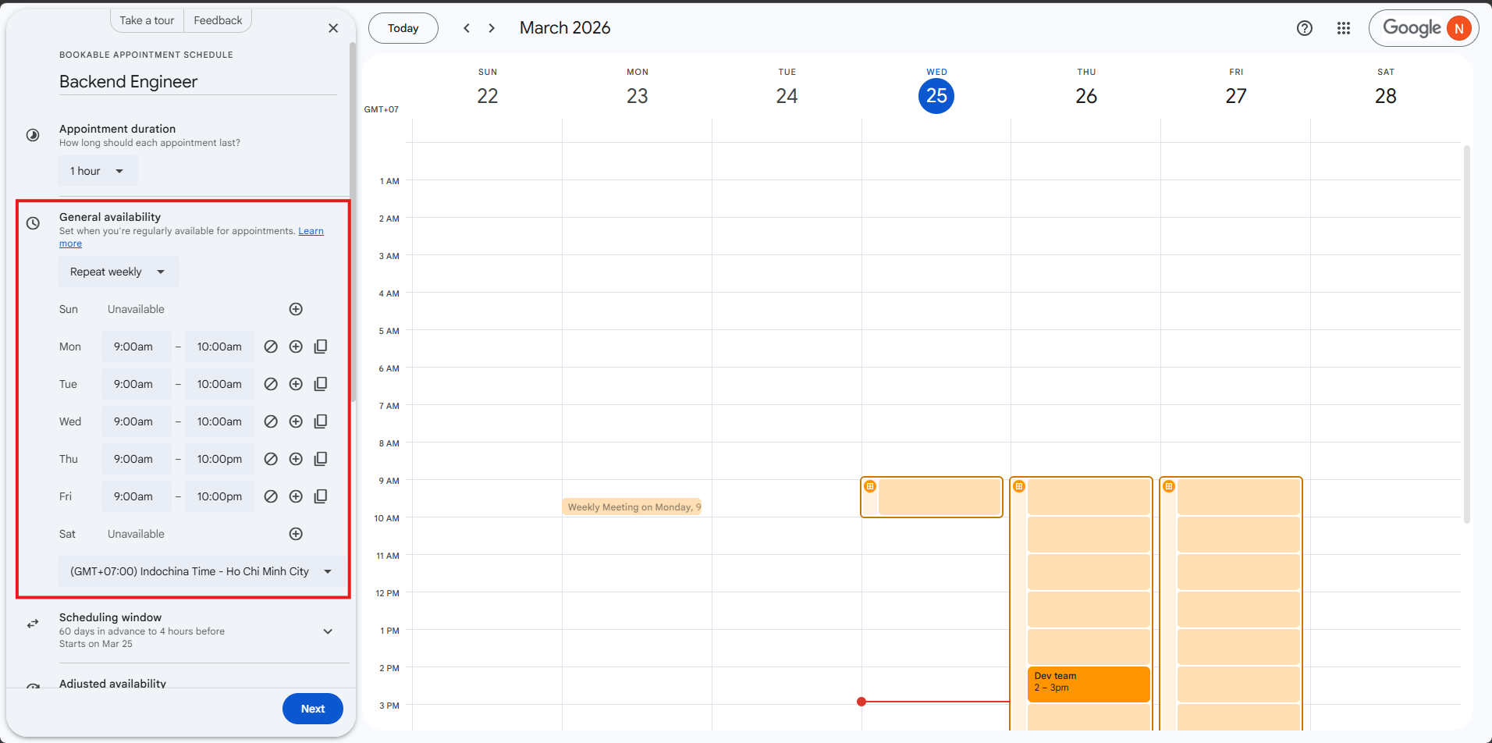The width and height of the screenshot is (1492, 743).
Task: Mark Monday as unavailable
Action: (271, 347)
